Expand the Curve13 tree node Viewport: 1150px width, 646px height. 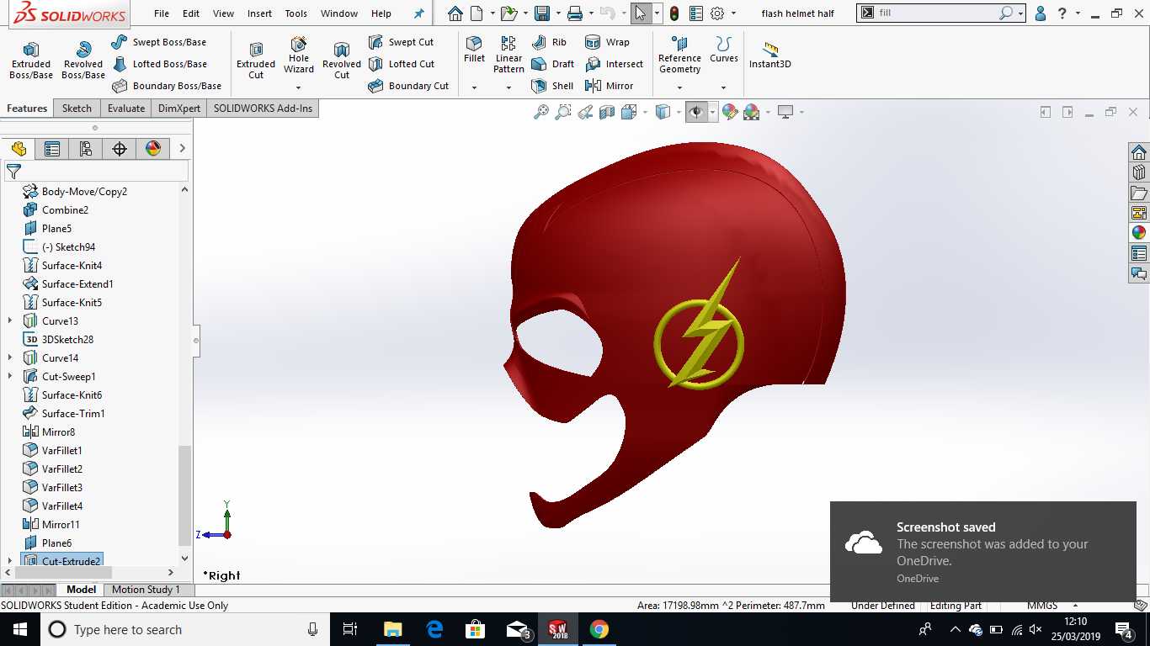click(x=10, y=321)
